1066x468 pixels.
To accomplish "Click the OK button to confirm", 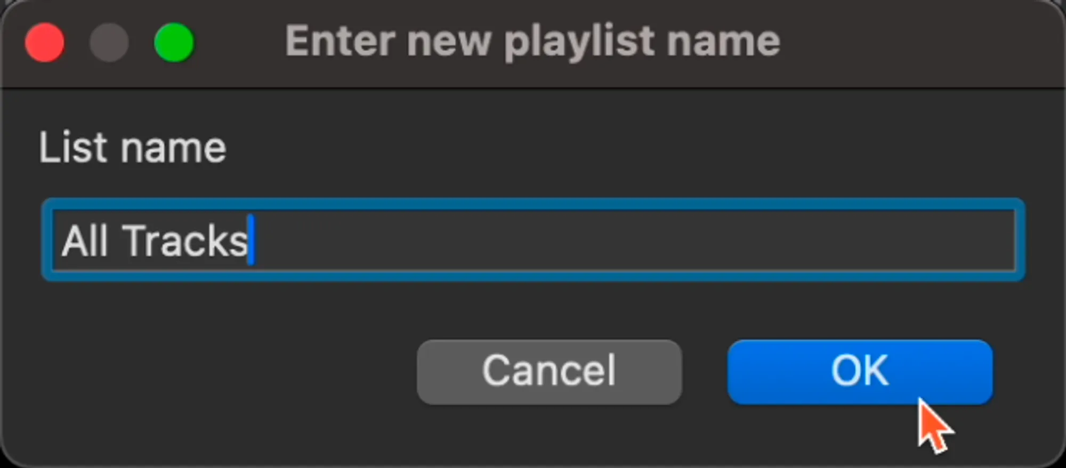I will [x=859, y=372].
